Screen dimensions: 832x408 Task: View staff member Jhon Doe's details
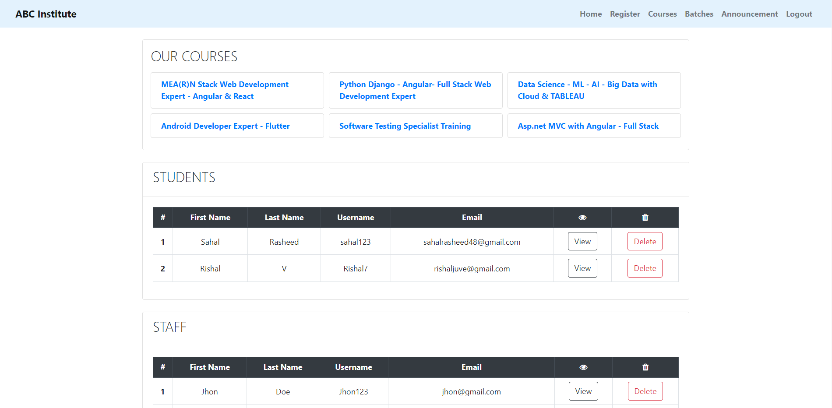583,391
